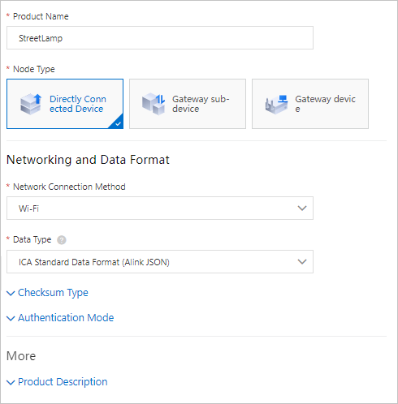Click the Gateway sub-device label text
This screenshot has width=398, height=404.
[x=201, y=104]
